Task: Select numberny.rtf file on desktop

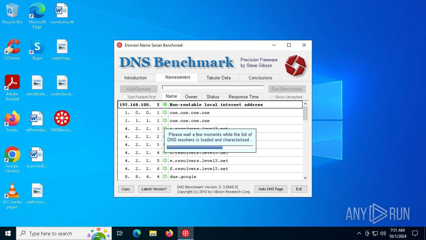Action: tap(62, 14)
